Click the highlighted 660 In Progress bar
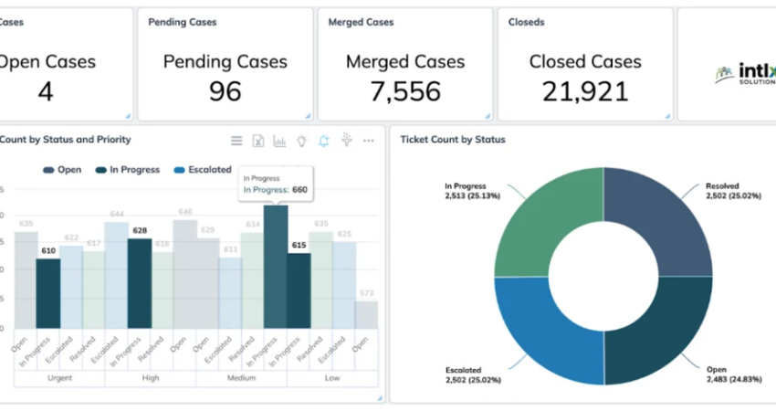The width and height of the screenshot is (776, 411). click(x=276, y=269)
